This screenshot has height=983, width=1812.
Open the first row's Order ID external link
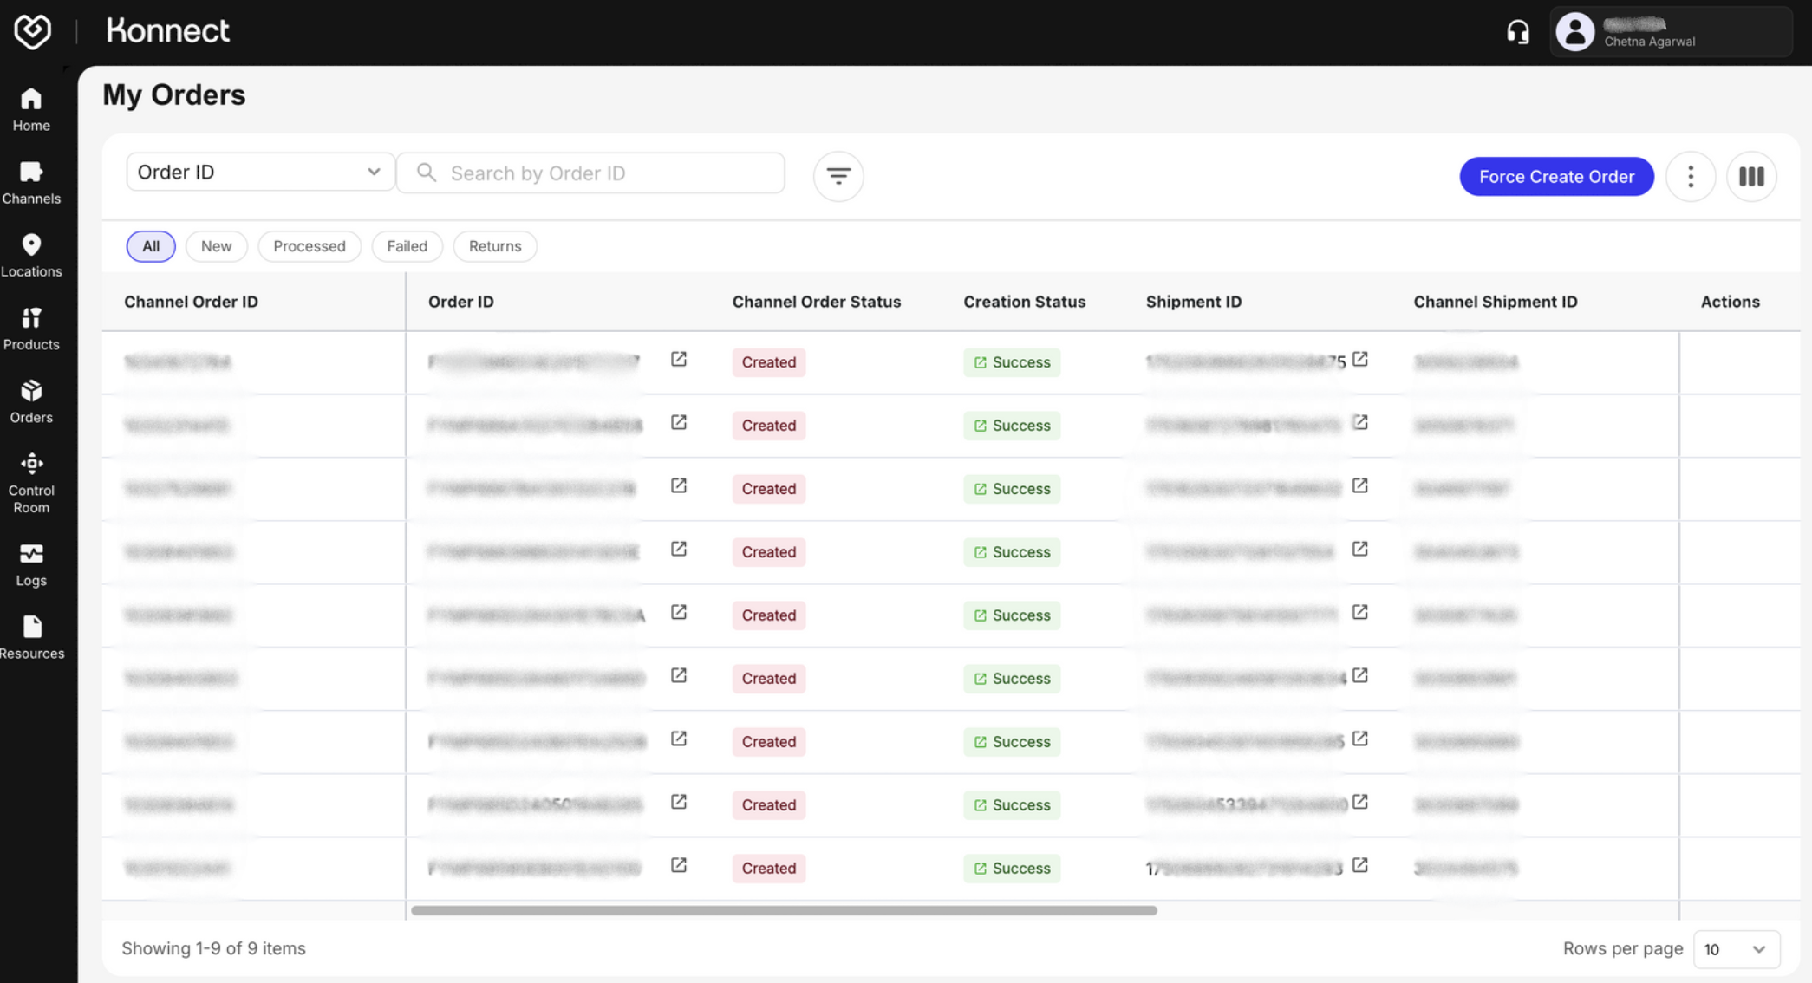click(679, 359)
